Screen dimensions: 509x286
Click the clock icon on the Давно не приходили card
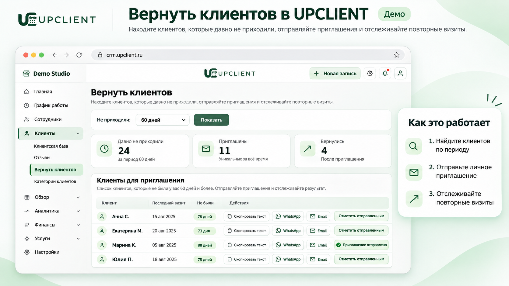click(104, 149)
